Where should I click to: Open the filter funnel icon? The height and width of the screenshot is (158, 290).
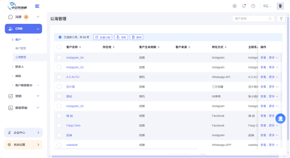pos(281,19)
